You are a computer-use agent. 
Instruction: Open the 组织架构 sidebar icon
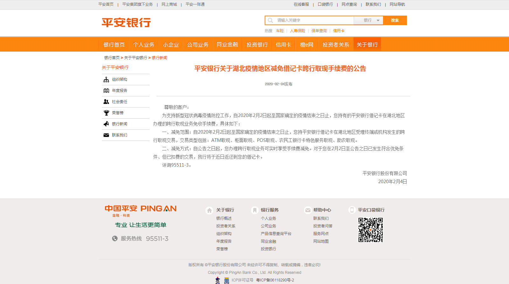click(106, 80)
